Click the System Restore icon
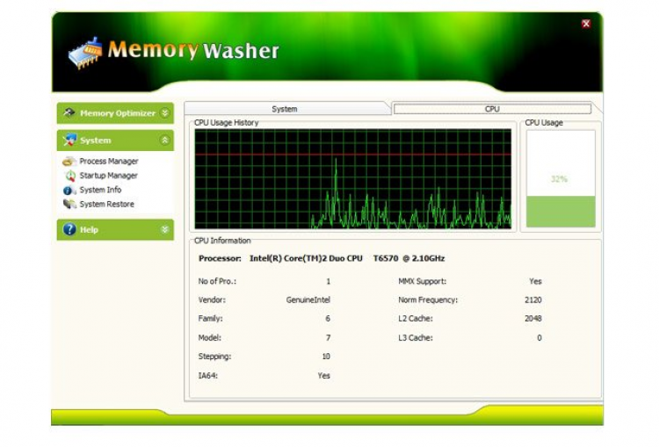 click(x=69, y=204)
